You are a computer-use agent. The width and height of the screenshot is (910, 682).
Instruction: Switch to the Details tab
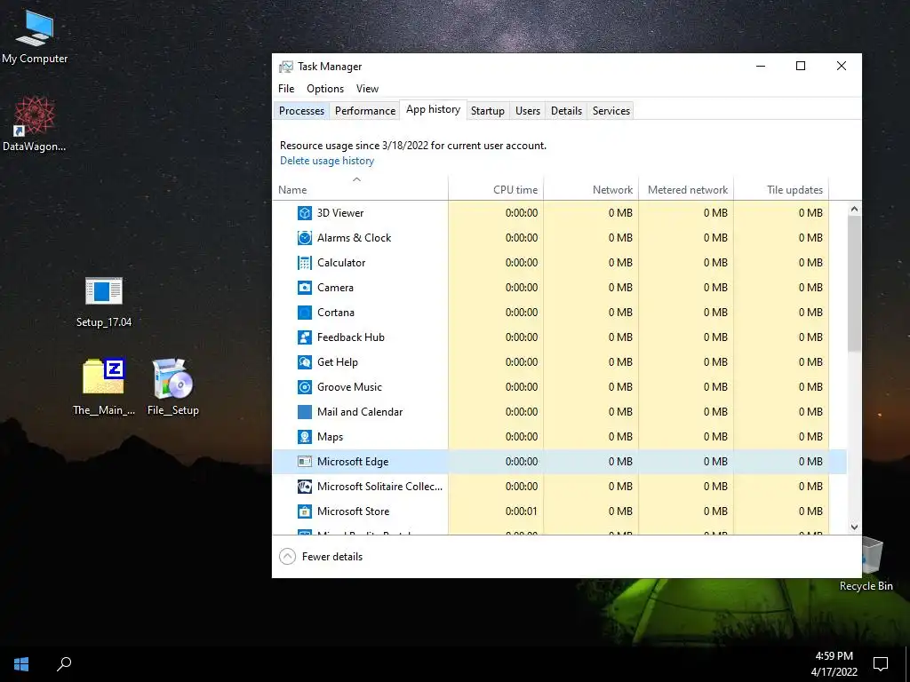(x=566, y=111)
